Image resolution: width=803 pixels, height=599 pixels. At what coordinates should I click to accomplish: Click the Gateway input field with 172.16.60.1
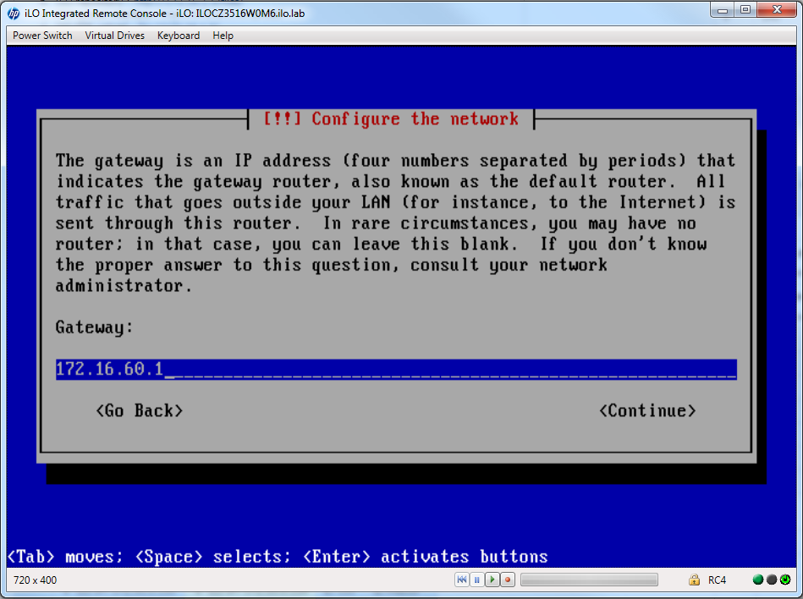point(396,369)
